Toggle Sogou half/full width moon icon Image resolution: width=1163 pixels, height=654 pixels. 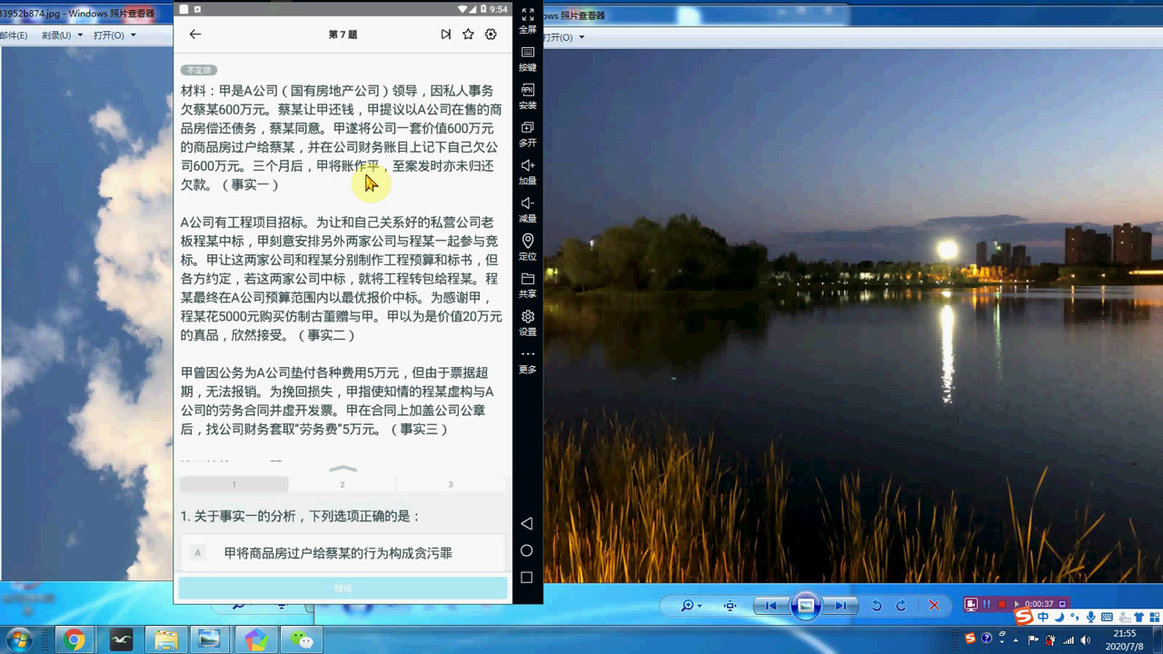tap(1059, 618)
